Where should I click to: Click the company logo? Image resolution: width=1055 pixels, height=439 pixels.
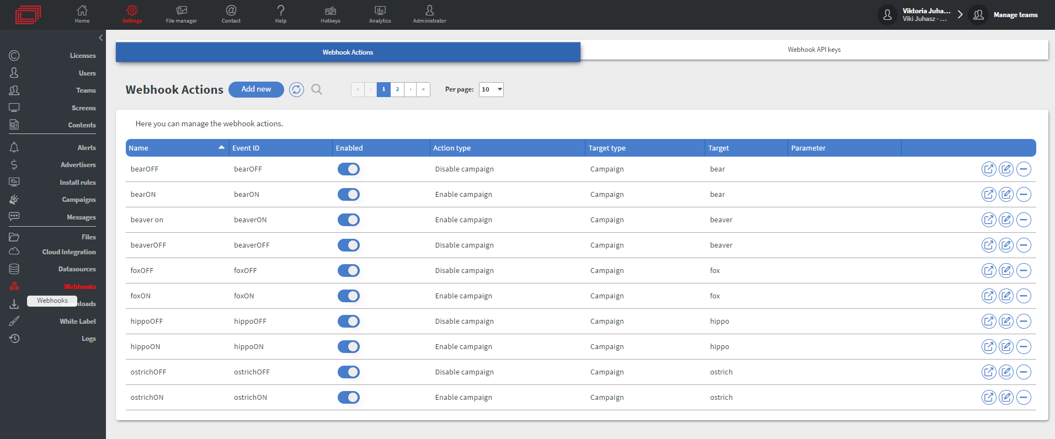click(28, 14)
